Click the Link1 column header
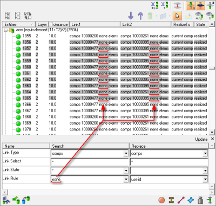The width and height of the screenshot is (216, 206). [x=94, y=24]
